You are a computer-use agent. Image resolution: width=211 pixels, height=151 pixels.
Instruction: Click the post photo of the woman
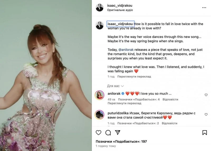[46, 75]
